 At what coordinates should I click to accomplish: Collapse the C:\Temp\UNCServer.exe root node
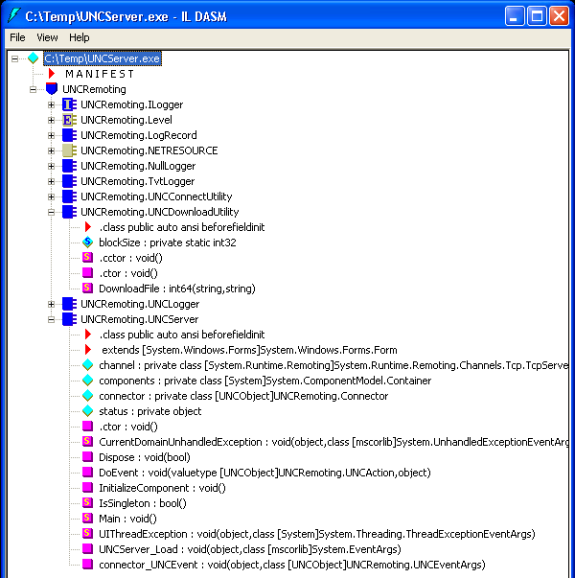14,58
